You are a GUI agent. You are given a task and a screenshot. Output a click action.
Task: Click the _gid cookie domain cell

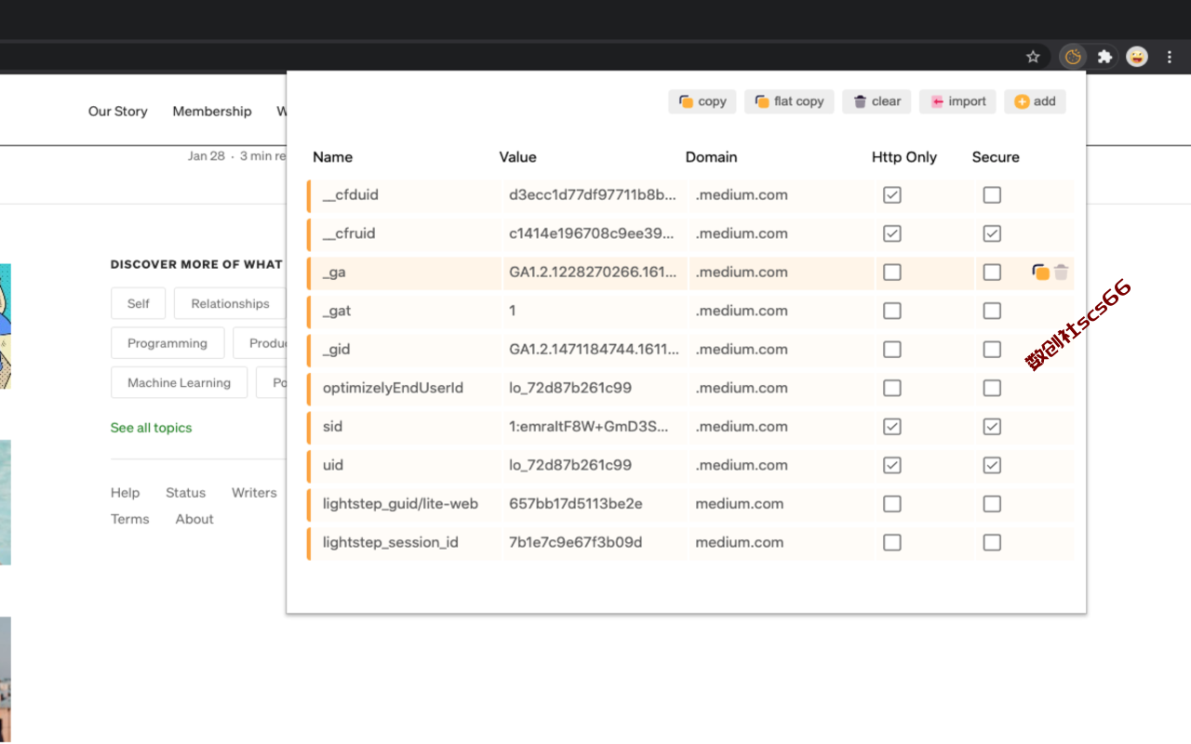pos(780,350)
